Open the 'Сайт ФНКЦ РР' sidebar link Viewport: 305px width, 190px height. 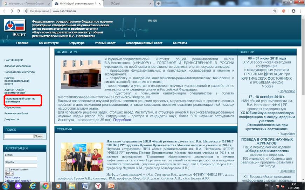point(14,60)
